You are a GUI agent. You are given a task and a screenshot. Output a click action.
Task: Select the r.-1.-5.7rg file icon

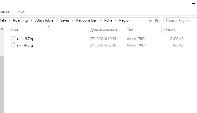tap(13, 39)
